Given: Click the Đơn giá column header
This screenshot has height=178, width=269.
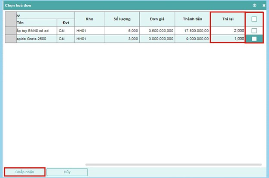Looking at the screenshot, I should (157, 19).
